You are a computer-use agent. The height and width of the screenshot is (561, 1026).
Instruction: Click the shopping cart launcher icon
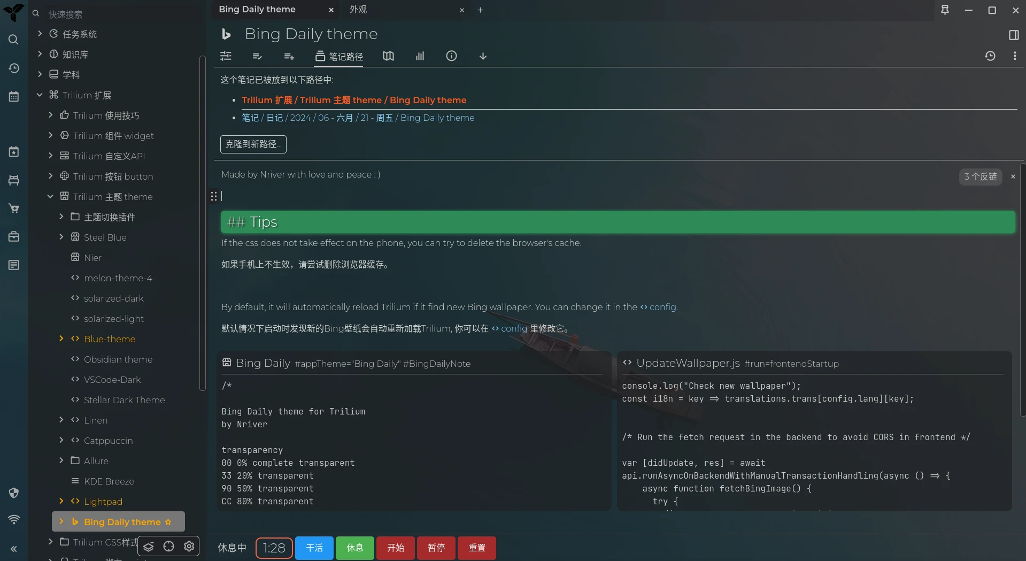pyautogui.click(x=14, y=208)
